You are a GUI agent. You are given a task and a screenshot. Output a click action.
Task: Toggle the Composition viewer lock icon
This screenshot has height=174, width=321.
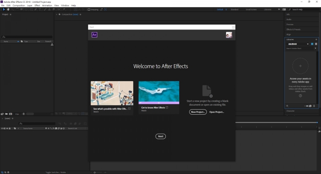(x=60, y=14)
